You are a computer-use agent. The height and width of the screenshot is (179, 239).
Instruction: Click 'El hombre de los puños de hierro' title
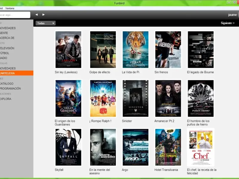(198, 123)
